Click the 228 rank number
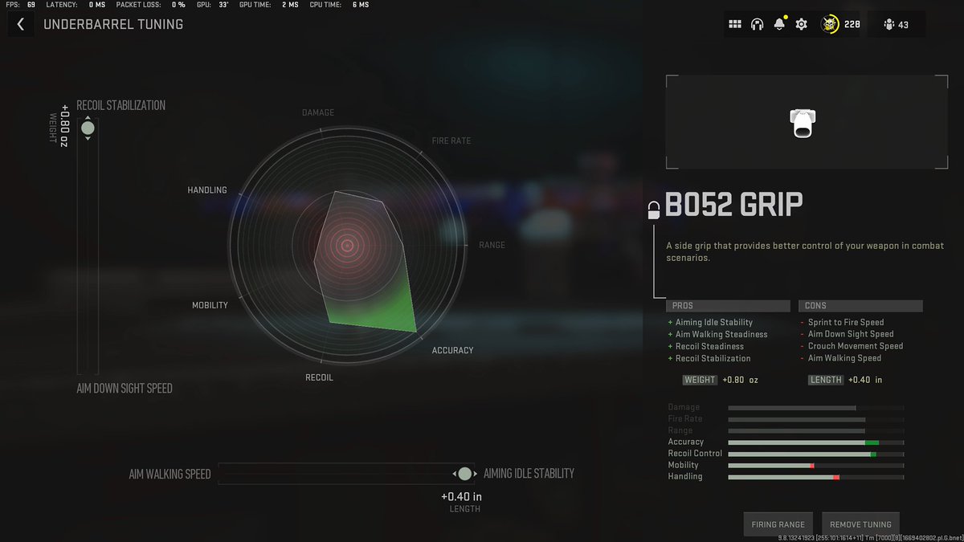This screenshot has width=964, height=542. click(x=852, y=25)
